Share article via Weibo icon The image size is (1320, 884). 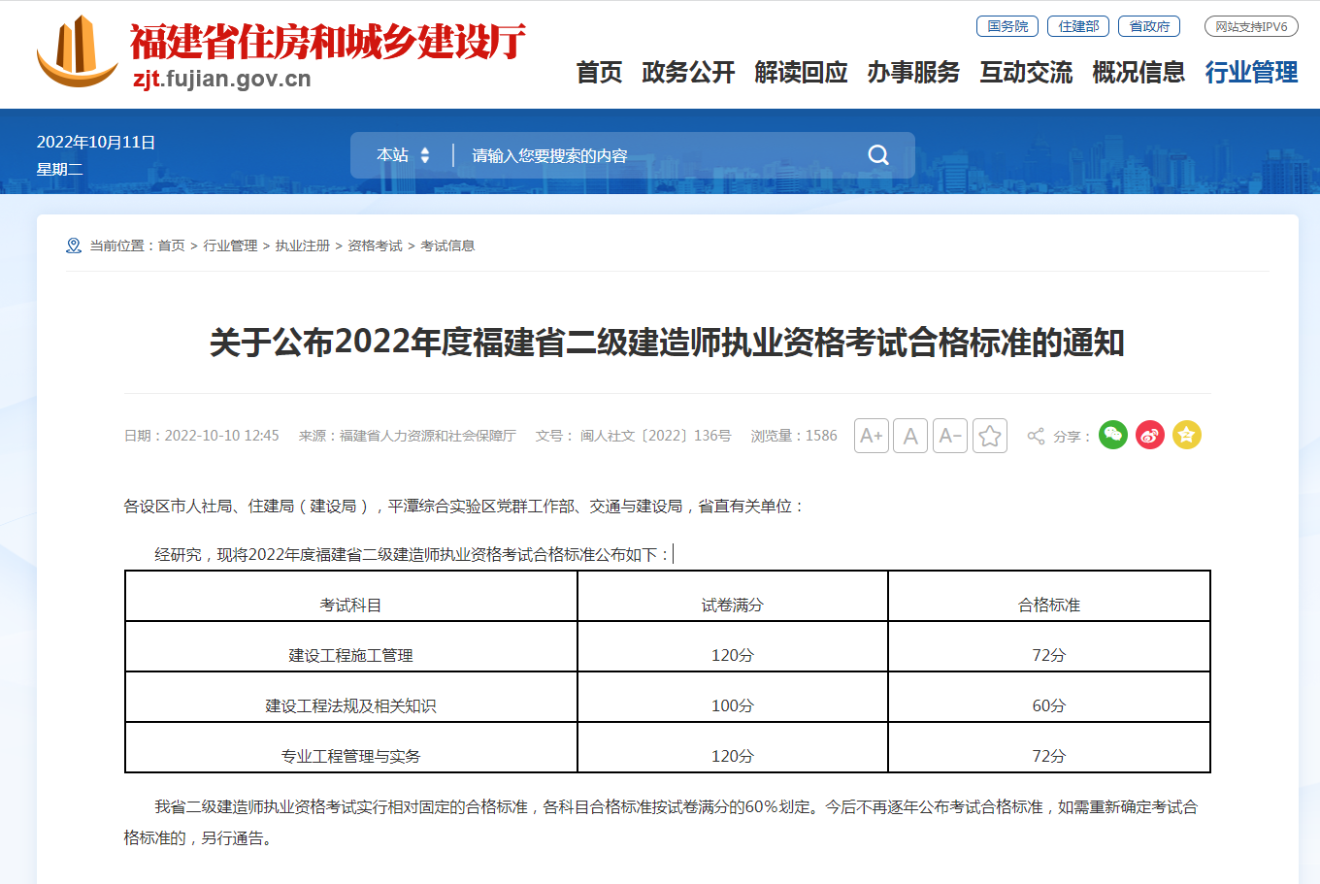(1150, 435)
